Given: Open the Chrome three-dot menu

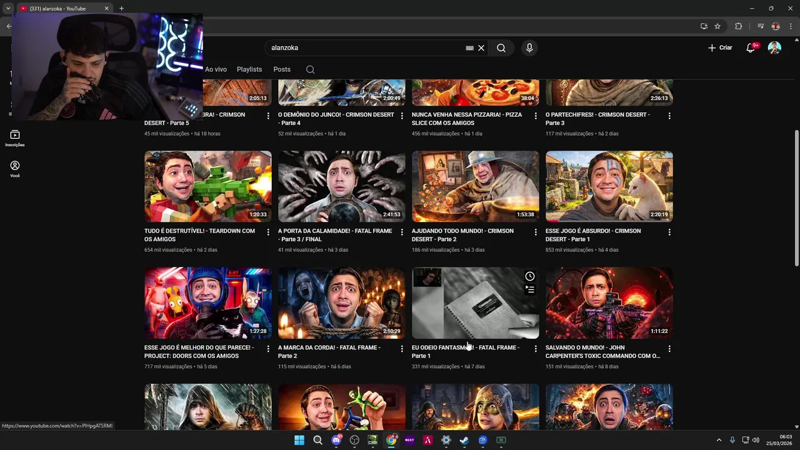Looking at the screenshot, I should point(791,26).
